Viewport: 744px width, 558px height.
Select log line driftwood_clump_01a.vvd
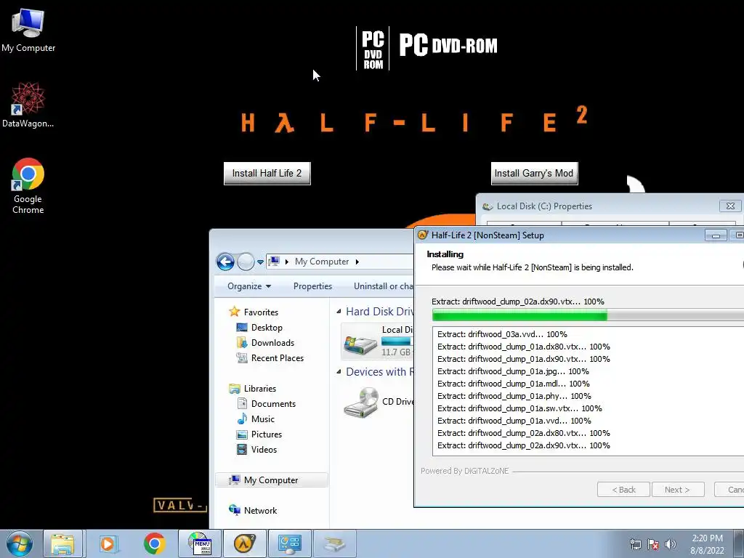(x=514, y=421)
